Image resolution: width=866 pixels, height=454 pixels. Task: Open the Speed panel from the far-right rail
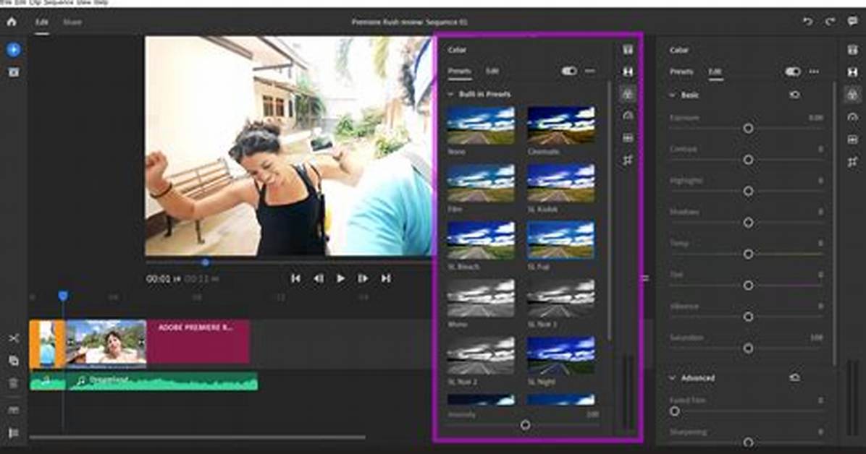coord(853,117)
